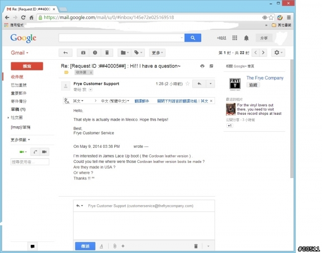The width and height of the screenshot is (322, 253).
Task: Open the Move to folder dropdown
Action: coord(124,53)
